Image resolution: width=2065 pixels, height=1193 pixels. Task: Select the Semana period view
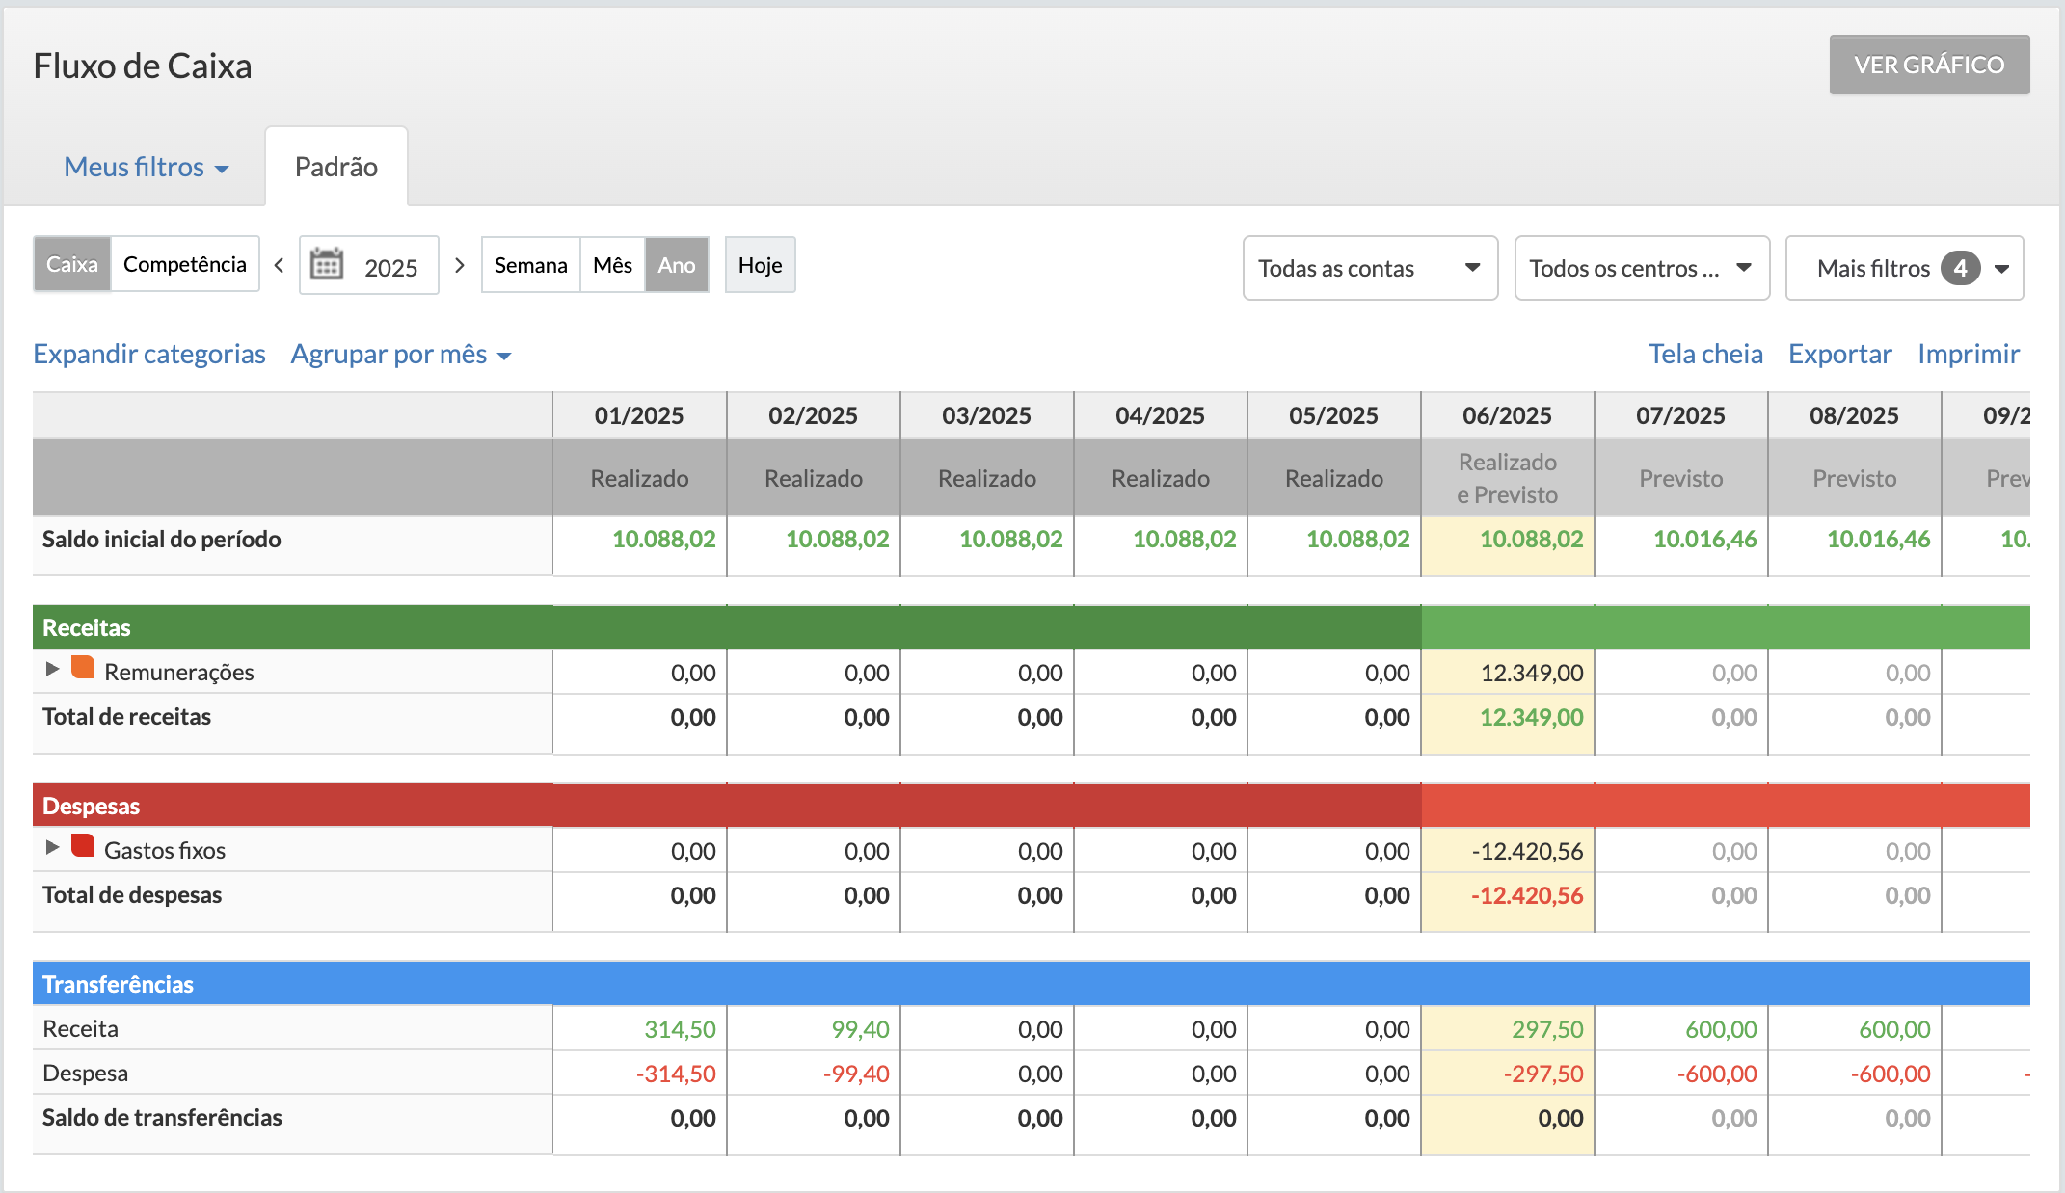pos(530,265)
